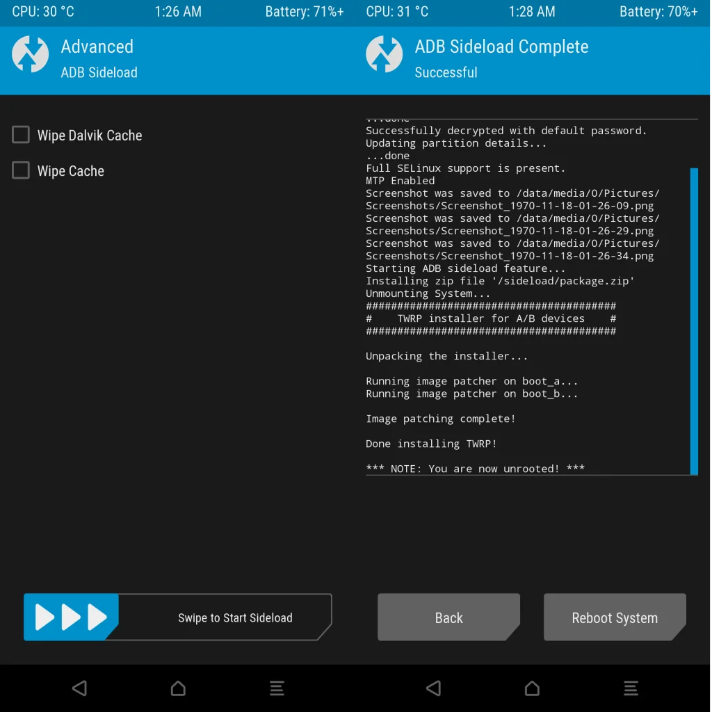This screenshot has width=712, height=712.
Task: Tap the CPU 31 °C temperature readout
Action: tap(397, 11)
